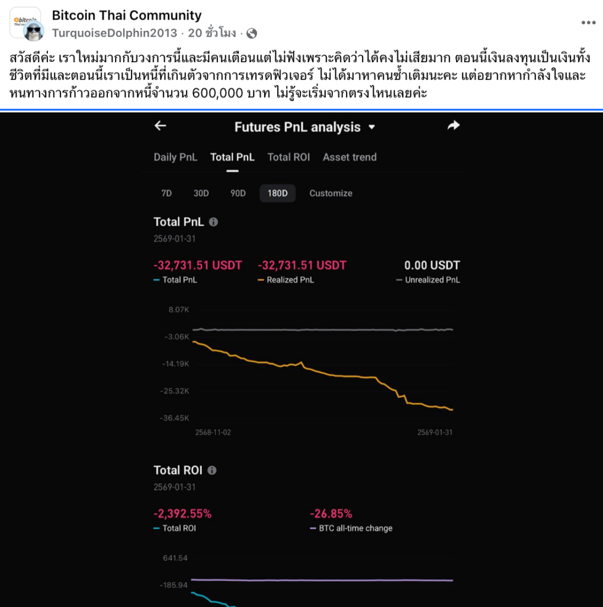Select the 7D time range
This screenshot has width=603, height=607.
[166, 193]
